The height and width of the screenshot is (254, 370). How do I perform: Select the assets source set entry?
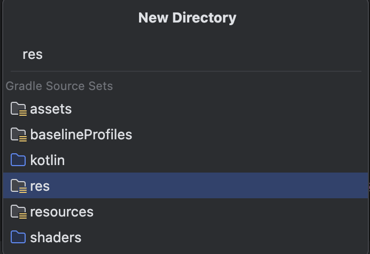click(x=51, y=109)
